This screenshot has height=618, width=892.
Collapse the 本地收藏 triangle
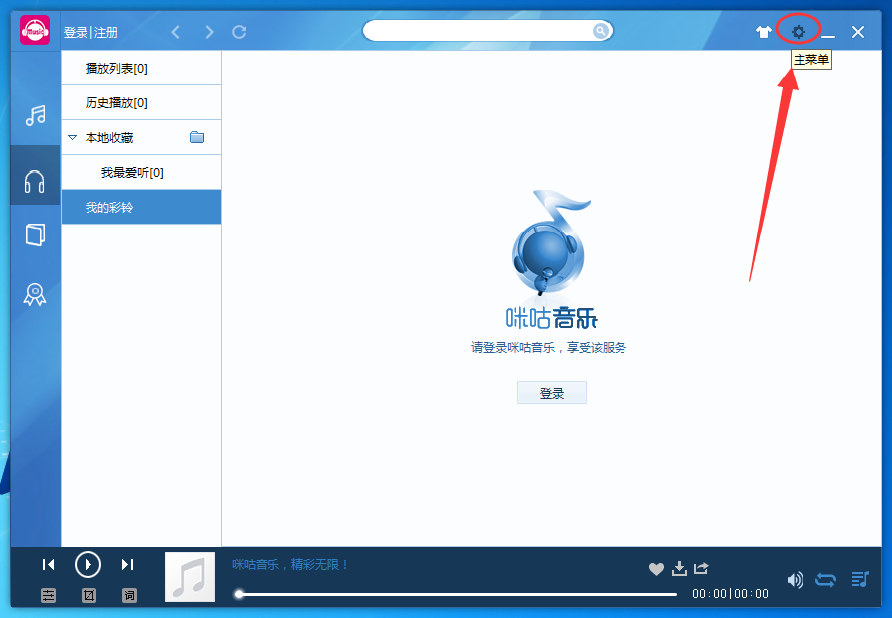point(73,137)
